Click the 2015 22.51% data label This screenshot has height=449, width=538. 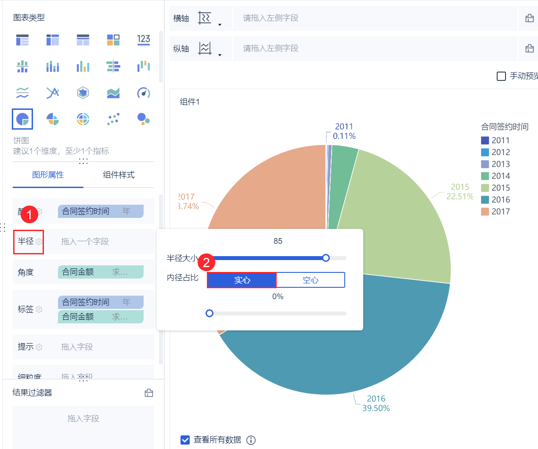(460, 192)
